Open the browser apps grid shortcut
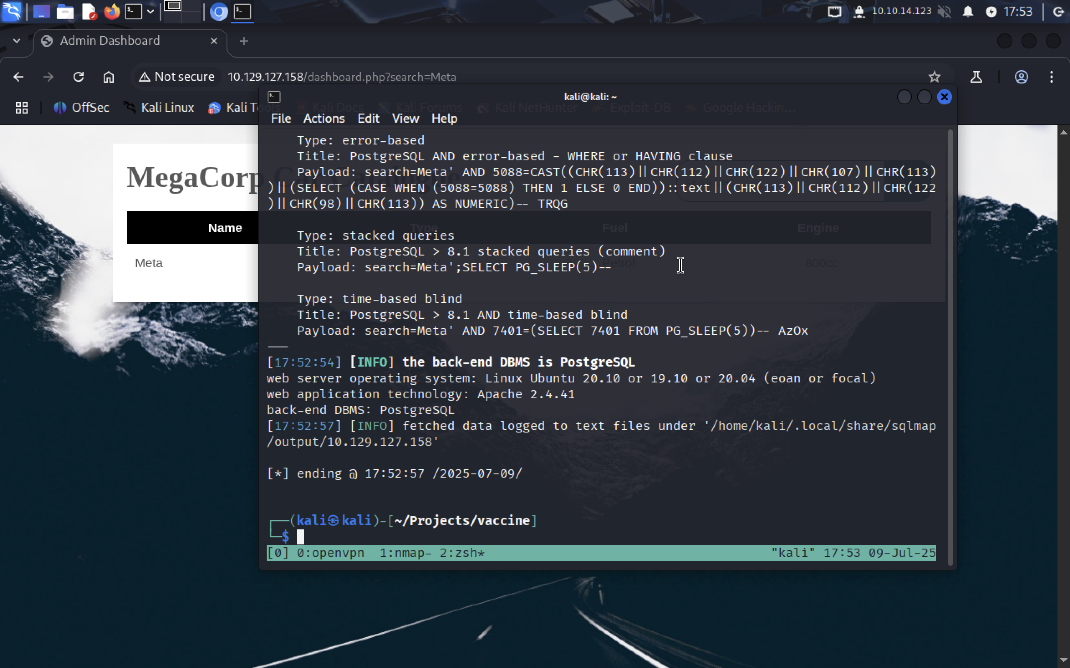Screen dimensions: 1070x668 pyautogui.click(x=22, y=107)
